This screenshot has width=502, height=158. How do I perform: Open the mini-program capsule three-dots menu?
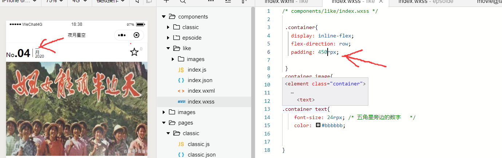pos(122,35)
